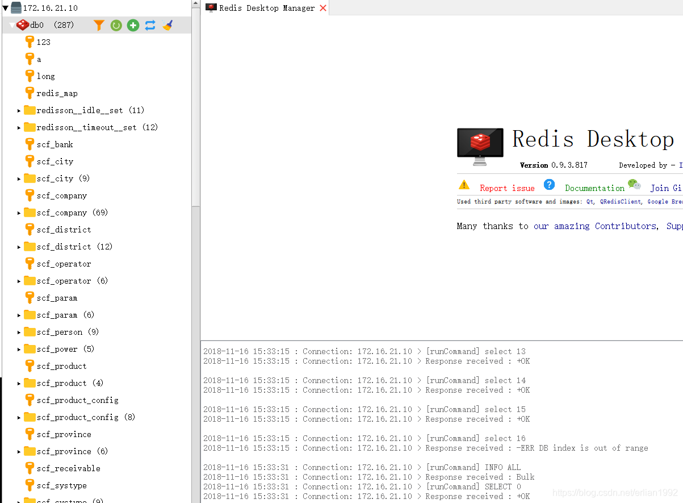Follow the our amazing Contributors link

[x=596, y=226]
